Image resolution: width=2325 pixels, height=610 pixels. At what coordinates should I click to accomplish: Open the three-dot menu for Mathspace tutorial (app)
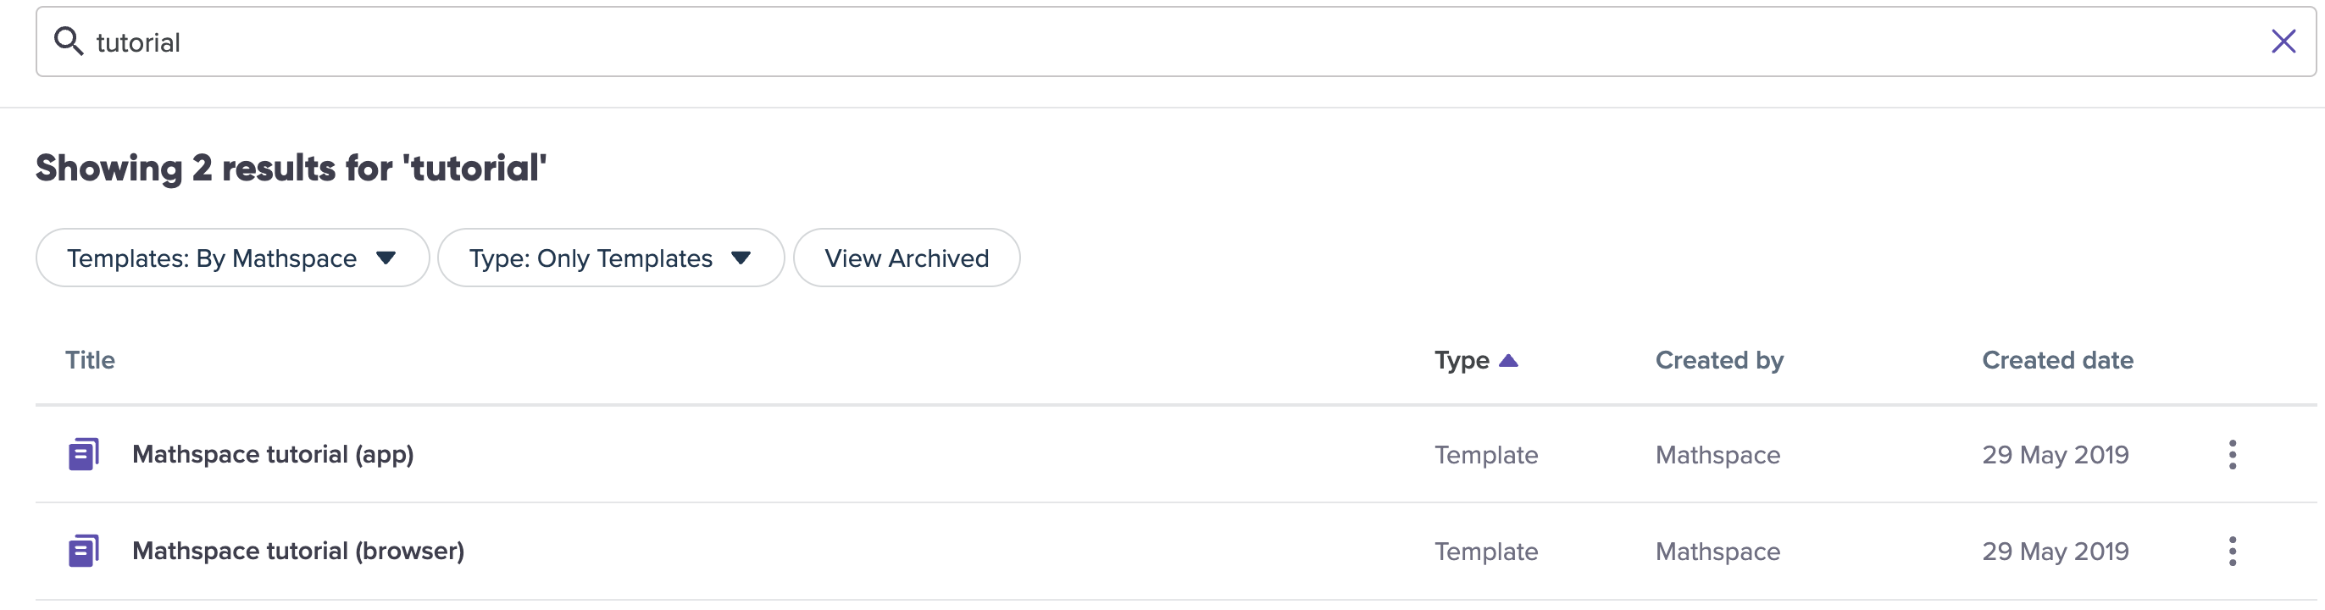pyautogui.click(x=2232, y=454)
